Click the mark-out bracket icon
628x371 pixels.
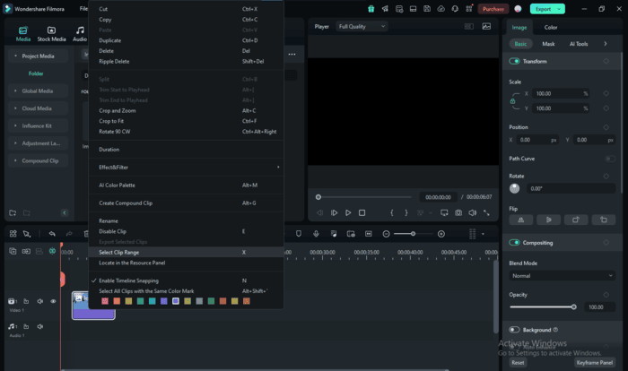click(406, 213)
